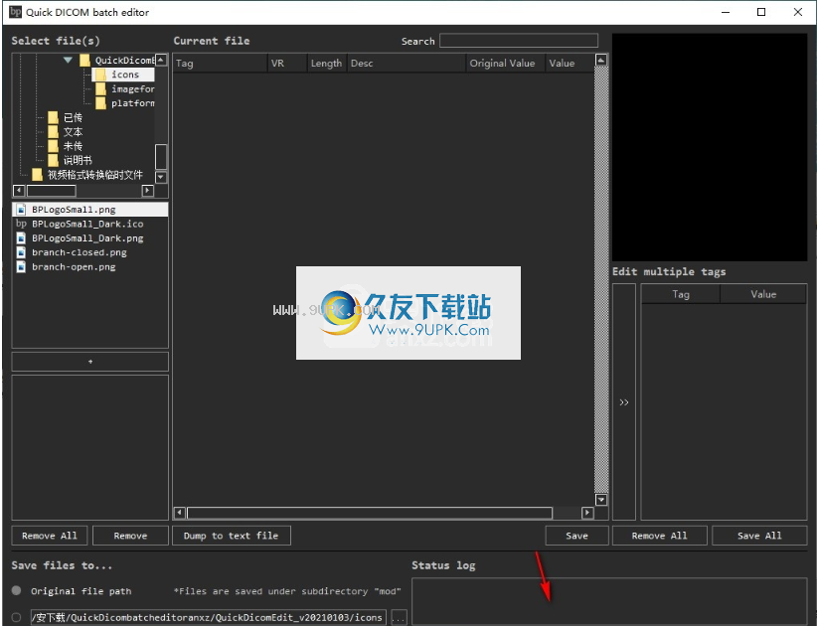
Task: Select file BPLogoSmall.png
Action: [89, 210]
